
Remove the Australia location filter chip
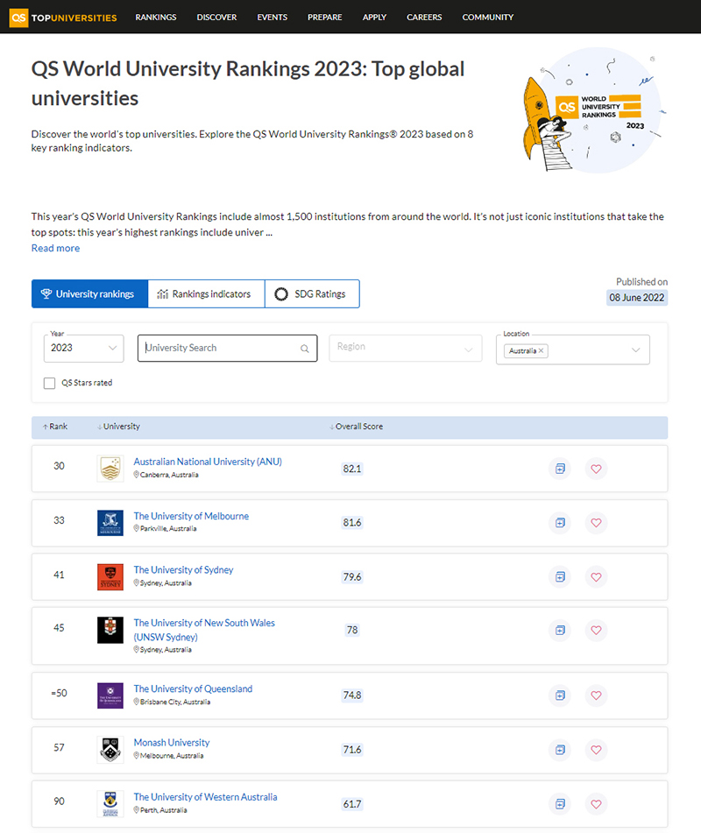tap(541, 350)
